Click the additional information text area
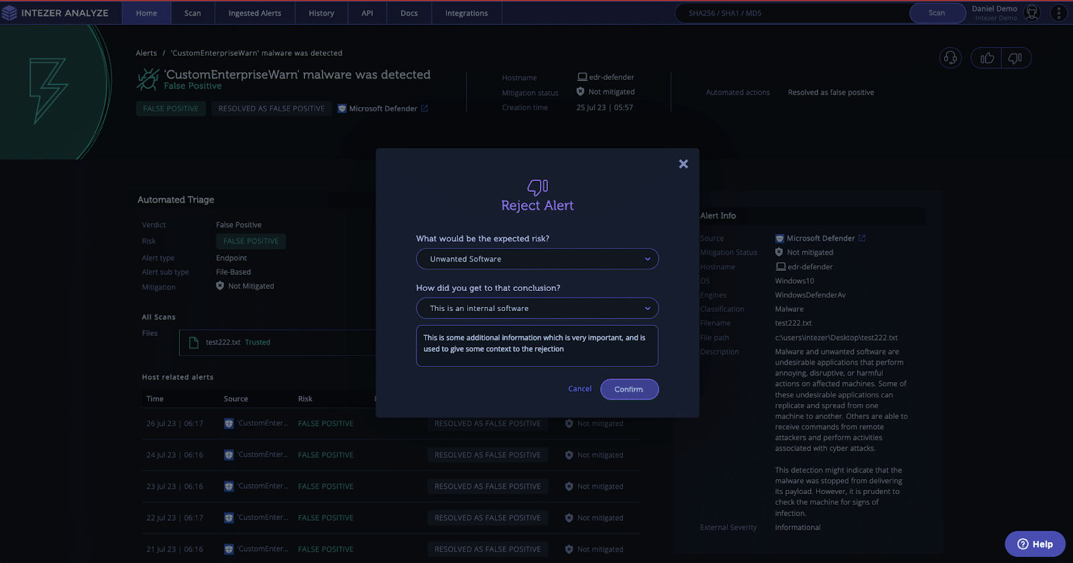 click(x=537, y=346)
